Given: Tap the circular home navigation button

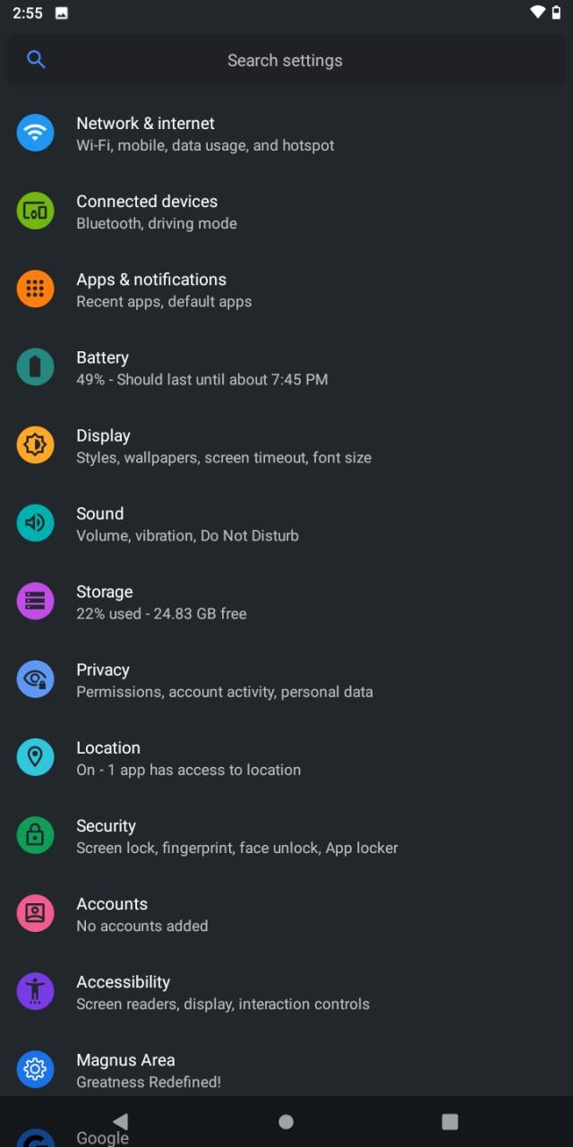Looking at the screenshot, I should 286,1121.
